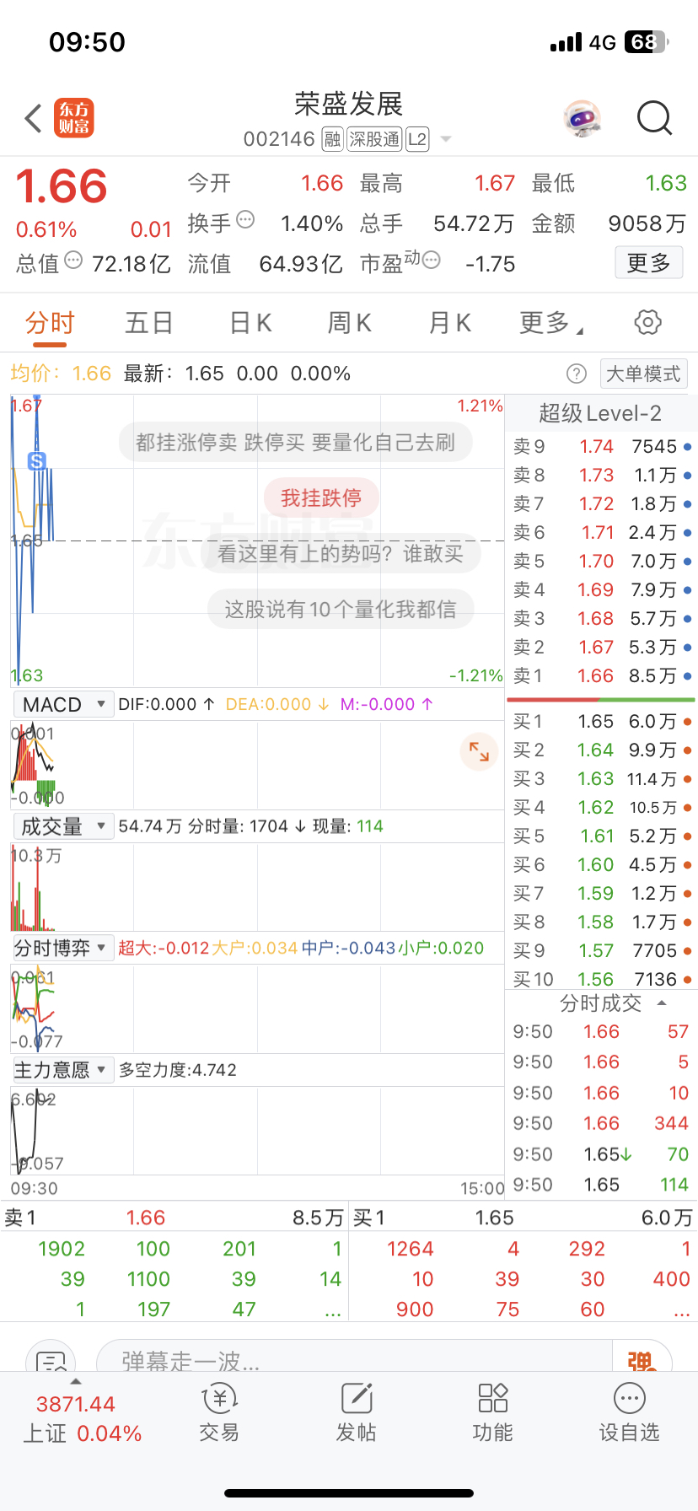
Task: Tap the 我挂跌停 comment bubble
Action: 321,497
